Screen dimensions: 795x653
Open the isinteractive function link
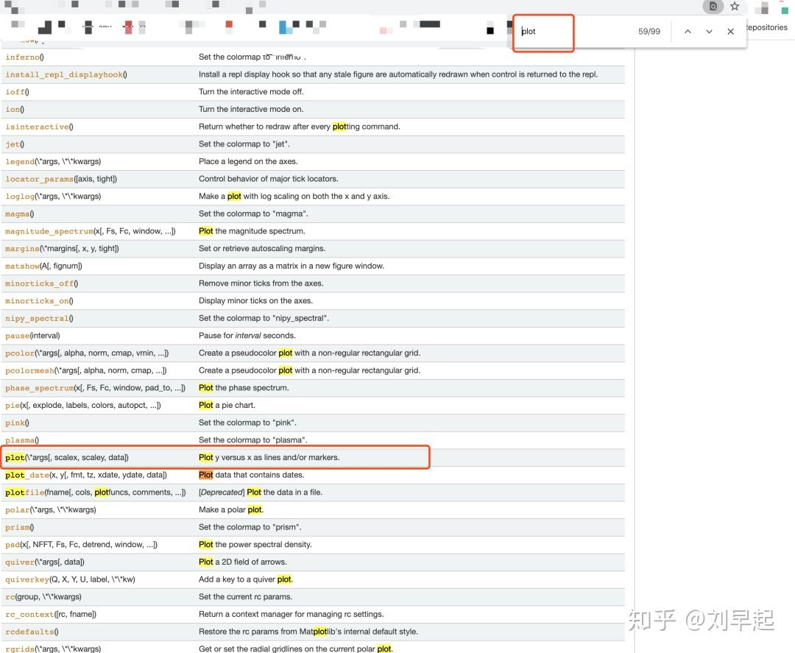[37, 127]
